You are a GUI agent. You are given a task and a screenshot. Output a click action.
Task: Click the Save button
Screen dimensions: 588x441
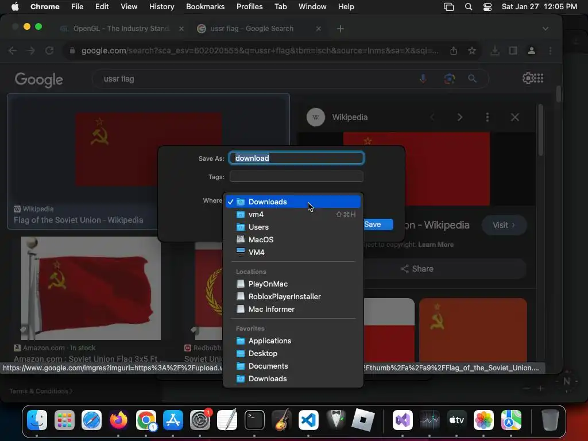point(378,225)
